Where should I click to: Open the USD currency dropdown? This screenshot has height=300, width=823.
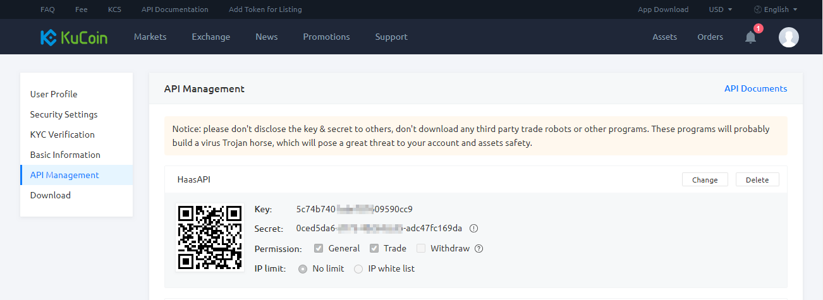point(721,9)
